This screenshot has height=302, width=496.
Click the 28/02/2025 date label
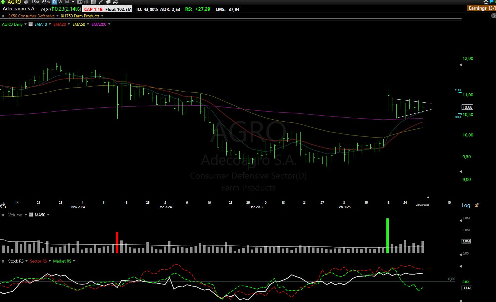(422, 205)
